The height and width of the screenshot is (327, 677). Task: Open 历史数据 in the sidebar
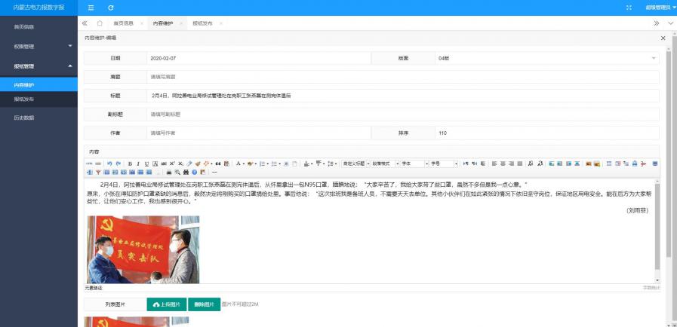[x=38, y=118]
